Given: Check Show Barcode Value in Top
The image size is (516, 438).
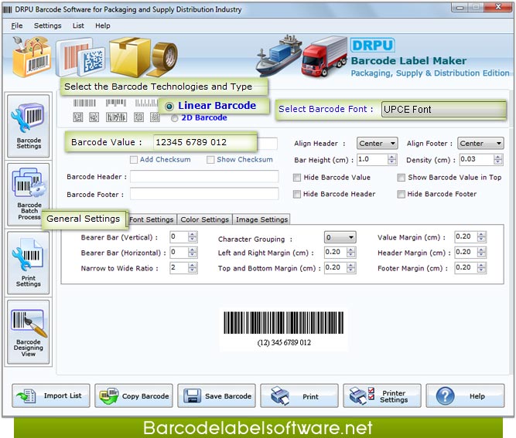Looking at the screenshot, I should coord(401,178).
